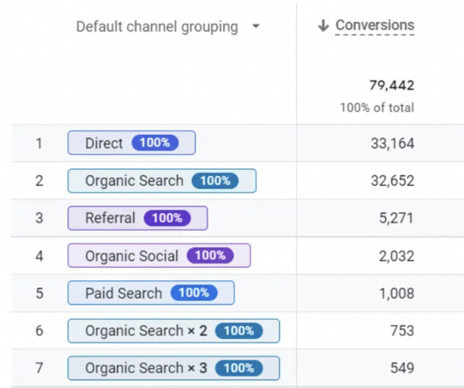This screenshot has height=388, width=464.
Task: Select row number 7 in table
Action: 39,368
